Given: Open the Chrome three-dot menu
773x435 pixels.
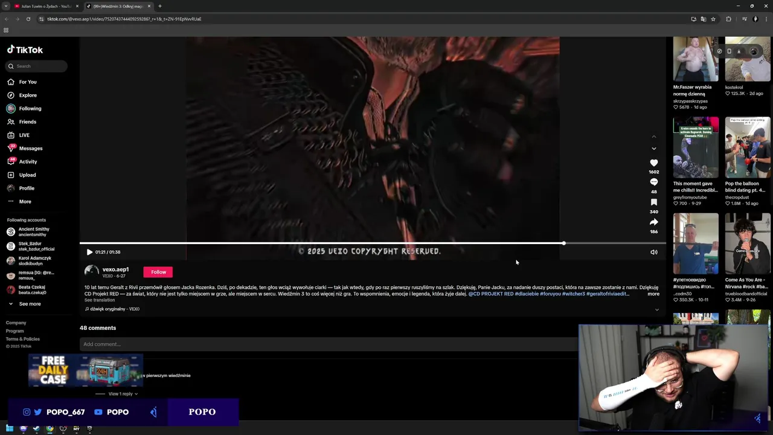Looking at the screenshot, I should coord(765,19).
